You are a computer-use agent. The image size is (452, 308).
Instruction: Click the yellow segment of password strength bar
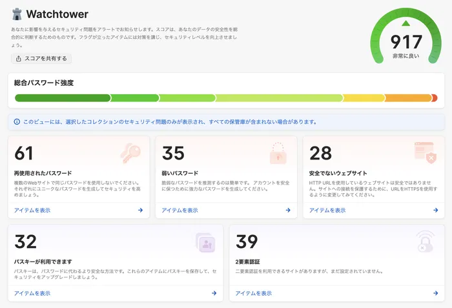point(364,98)
